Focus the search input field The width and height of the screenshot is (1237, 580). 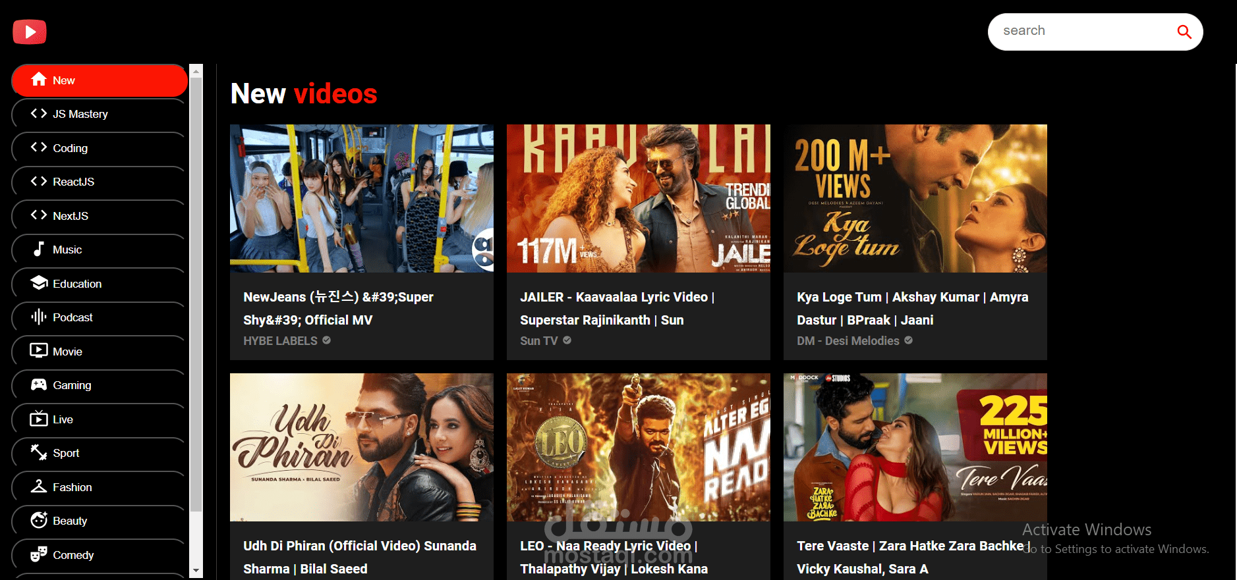(x=1084, y=32)
